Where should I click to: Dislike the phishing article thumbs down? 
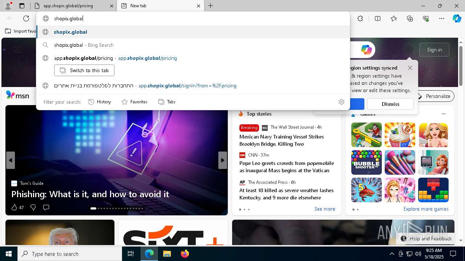point(33,207)
